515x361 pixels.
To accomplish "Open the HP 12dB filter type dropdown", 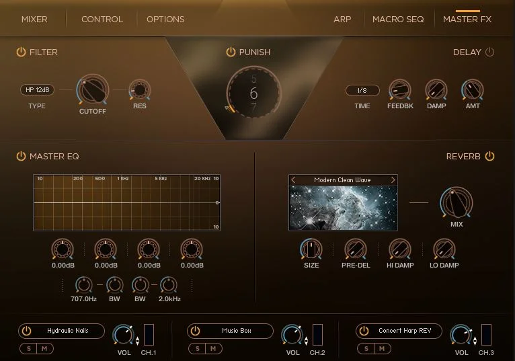I will tap(37, 89).
